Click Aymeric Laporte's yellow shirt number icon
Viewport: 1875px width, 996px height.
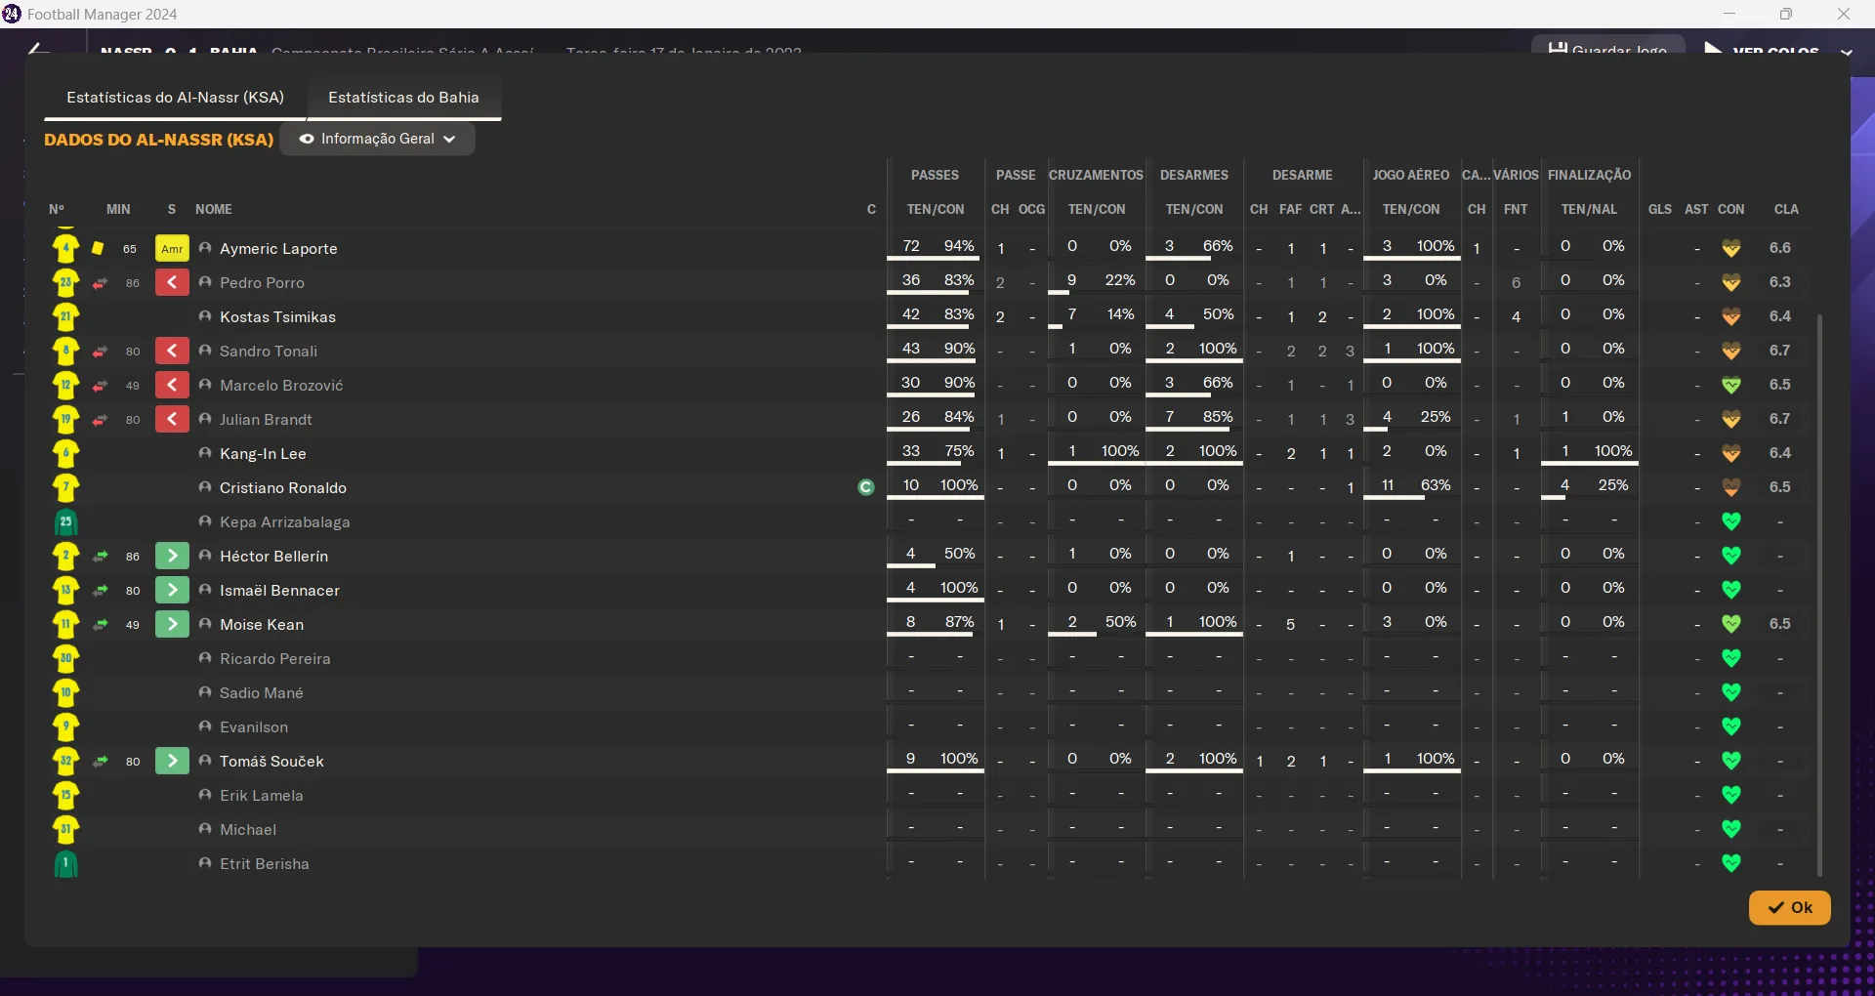[65, 248]
